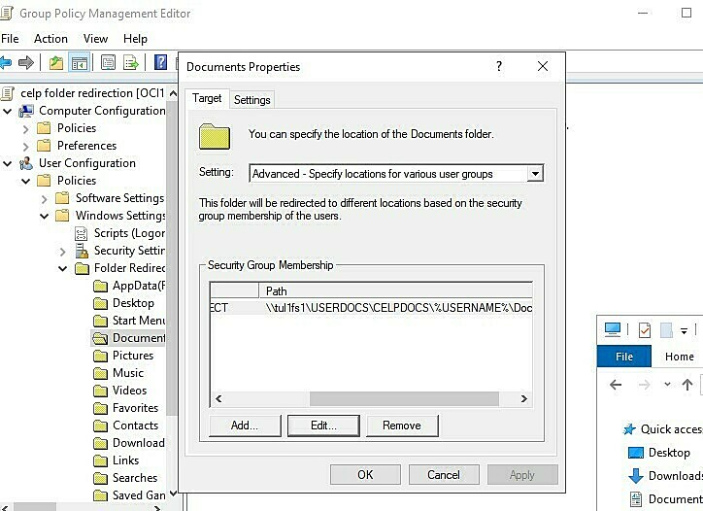The width and height of the screenshot is (703, 511).
Task: Click the Folder Redirection folder icon
Action: pos(82,268)
